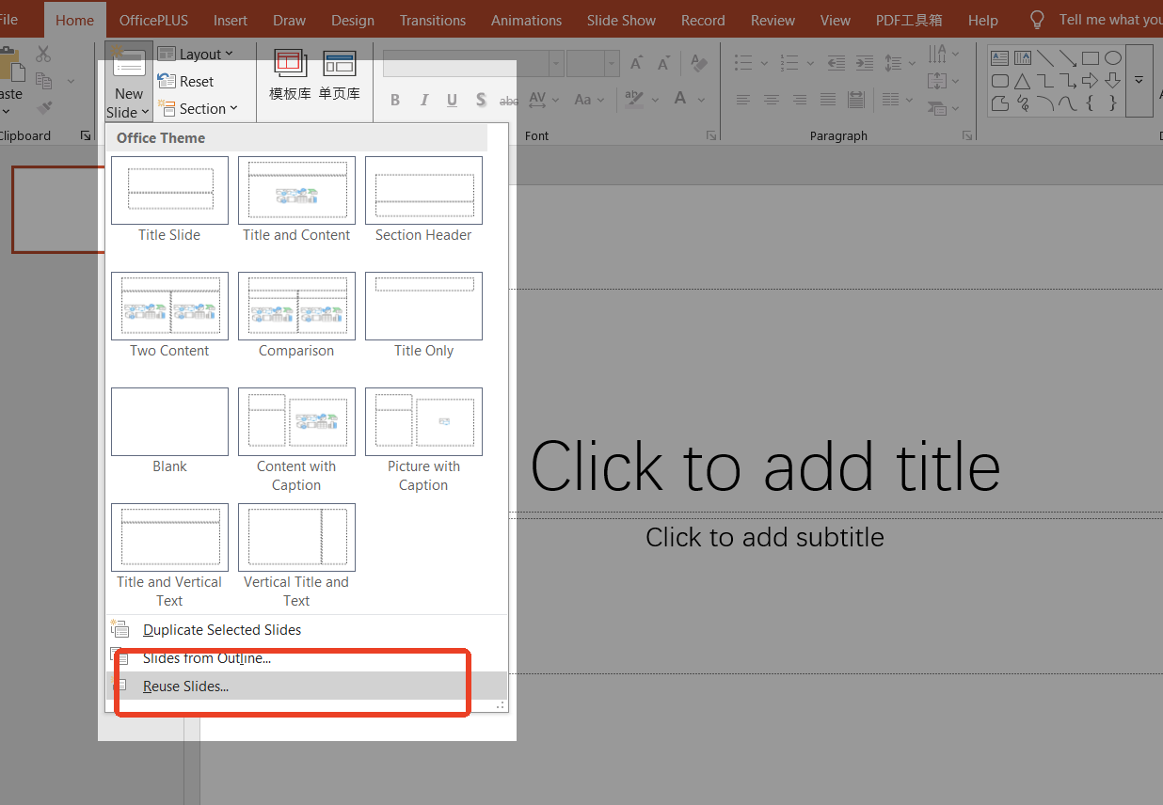Image resolution: width=1163 pixels, height=805 pixels.
Task: Click the Cut scissors icon
Action: click(43, 55)
